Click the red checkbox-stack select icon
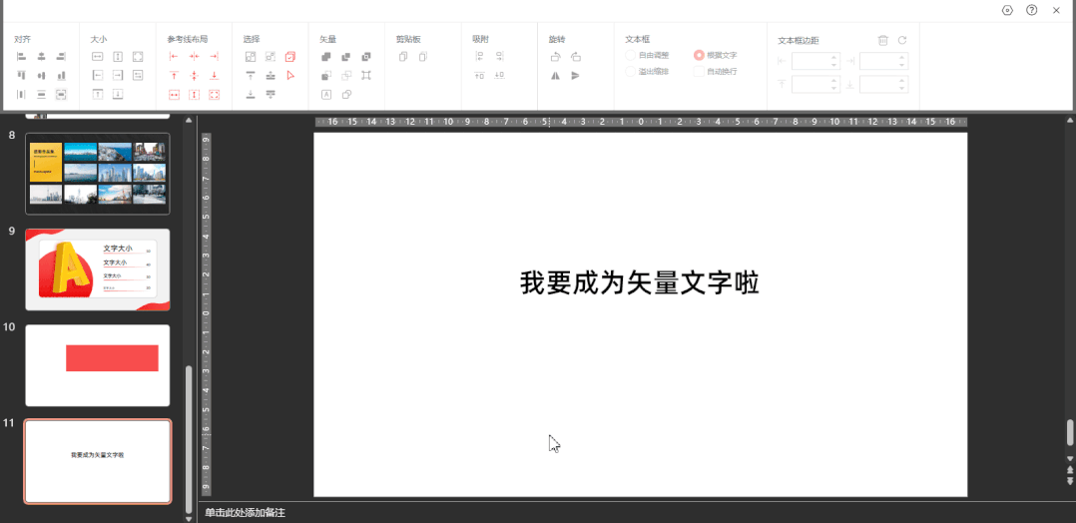Image resolution: width=1076 pixels, height=523 pixels. pos(290,56)
